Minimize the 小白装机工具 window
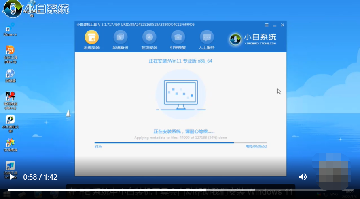This screenshot has width=360, height=199. (275, 25)
